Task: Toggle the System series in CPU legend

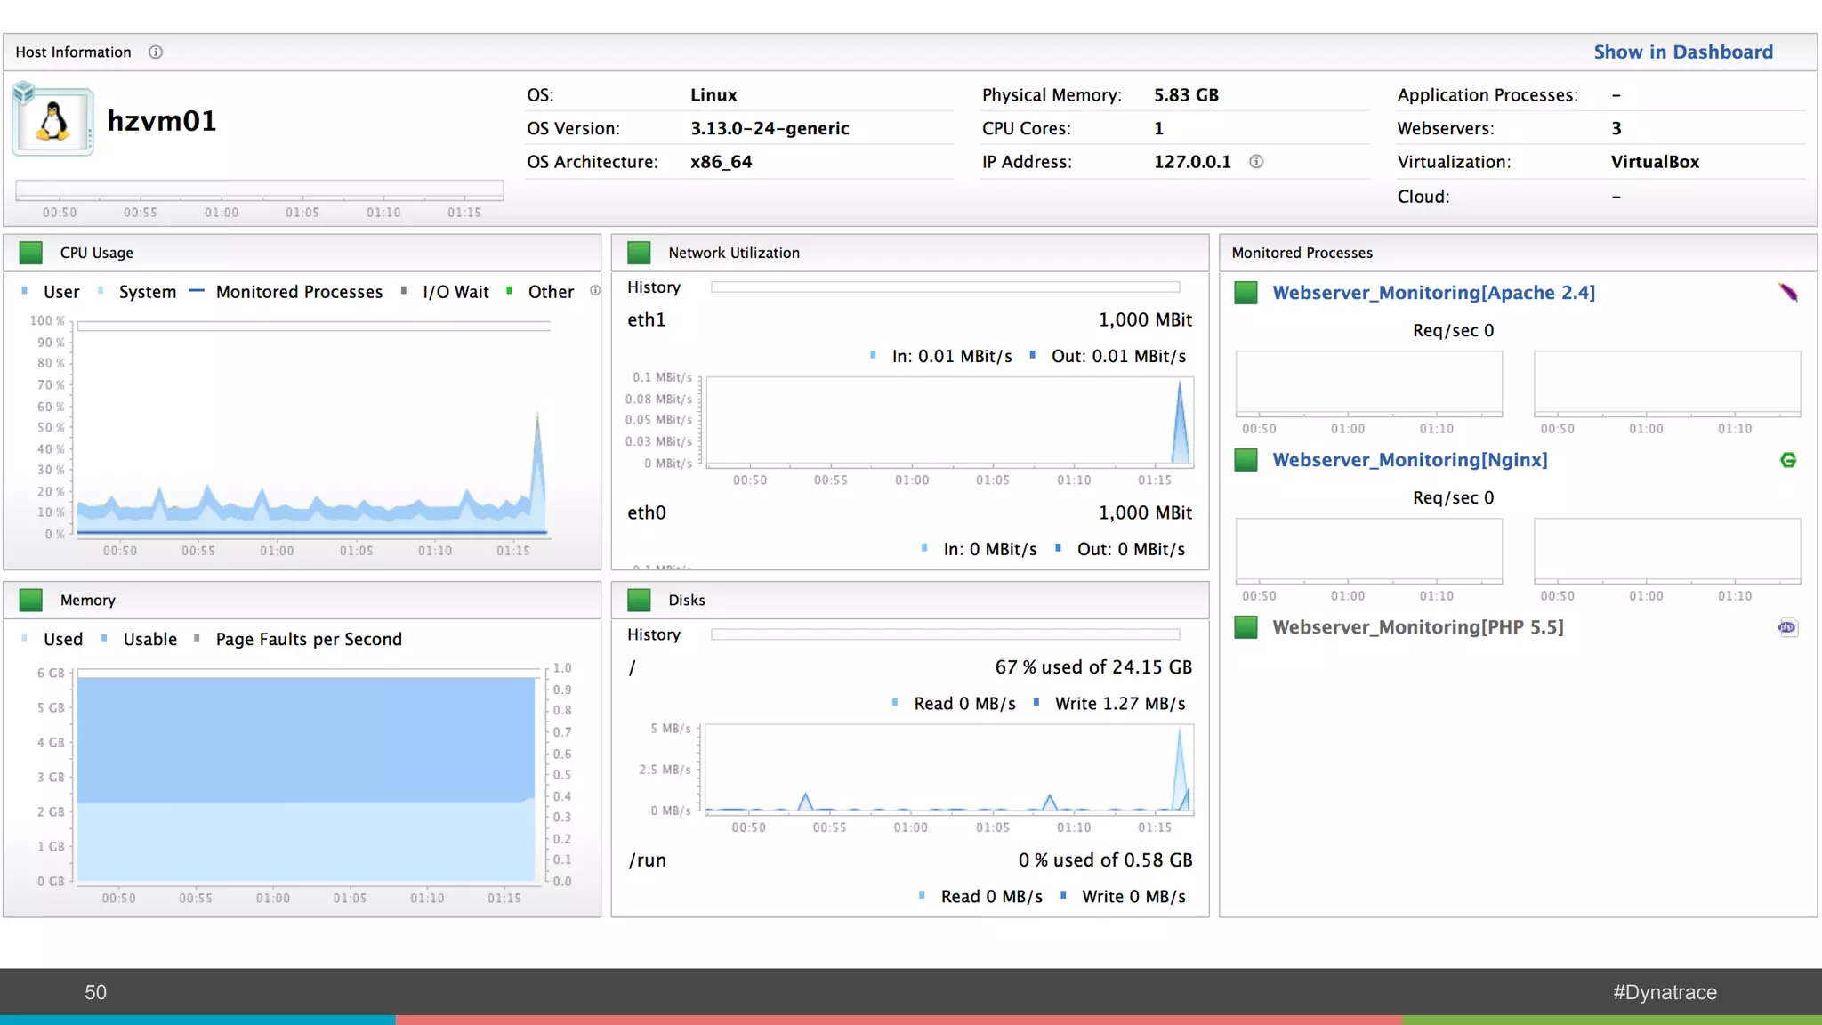Action: pyautogui.click(x=137, y=292)
